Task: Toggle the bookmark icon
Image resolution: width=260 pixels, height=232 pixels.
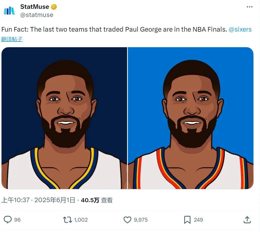Action: (187, 220)
